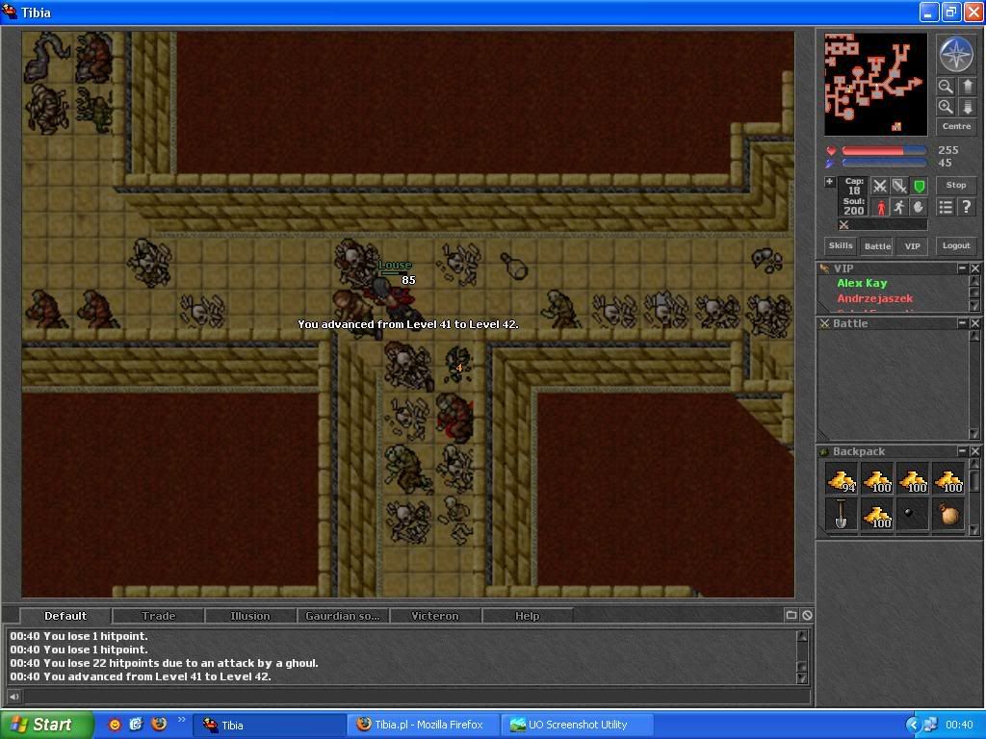Set offensive fighting mode
Viewport: 986px width, 739px height.
880,186
